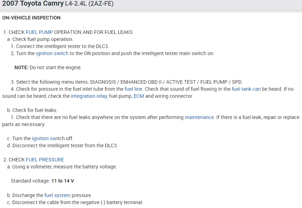Open the FUEL PUMP link in heading 1
Image resolution: width=302 pixels, height=208 pixels.
39,32
